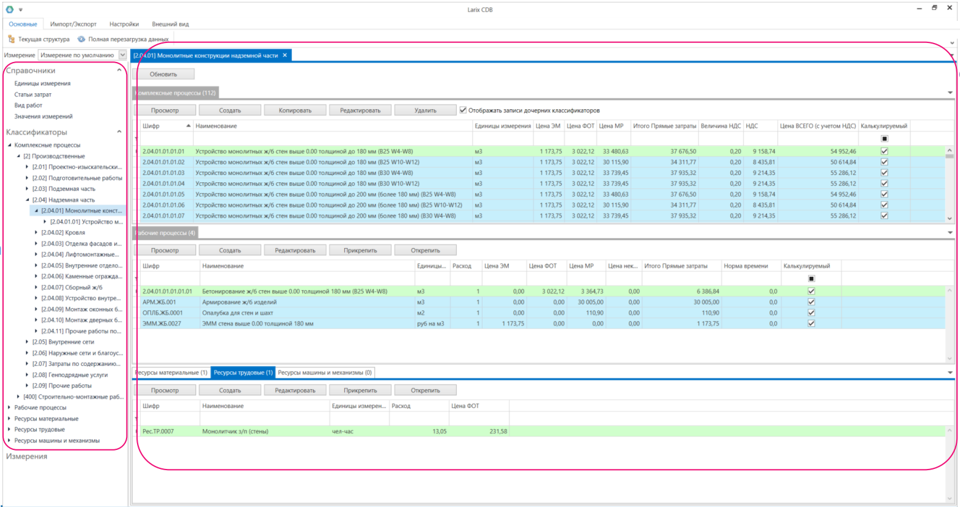
Task: Close the [2.04.01] Монолитные конструкции tab
Action: [285, 55]
